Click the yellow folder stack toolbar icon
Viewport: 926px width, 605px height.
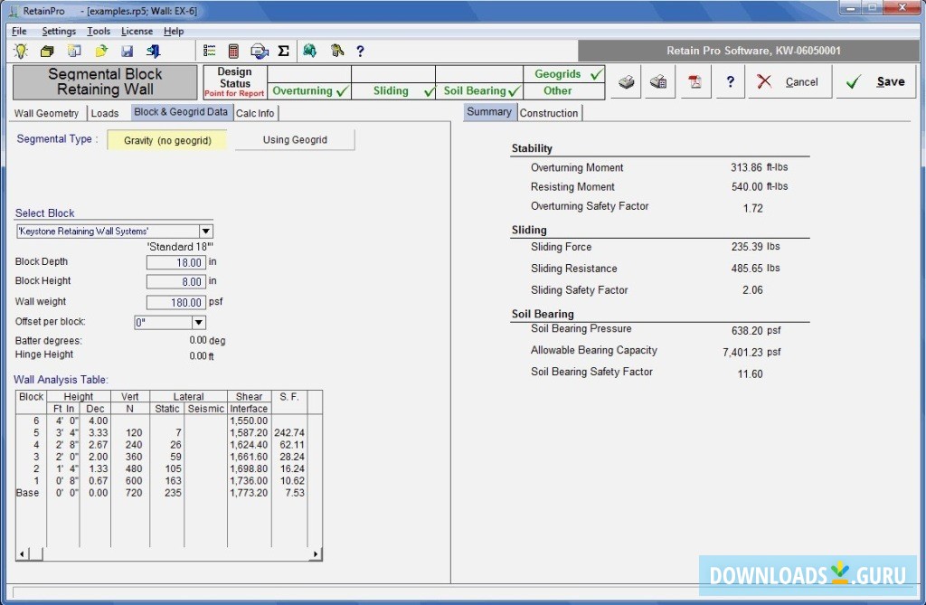pos(47,52)
